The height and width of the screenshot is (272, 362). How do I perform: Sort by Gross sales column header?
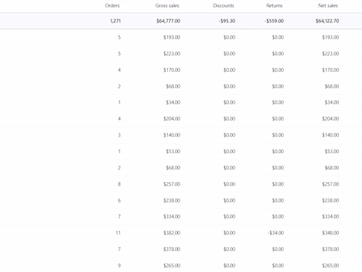[167, 6]
